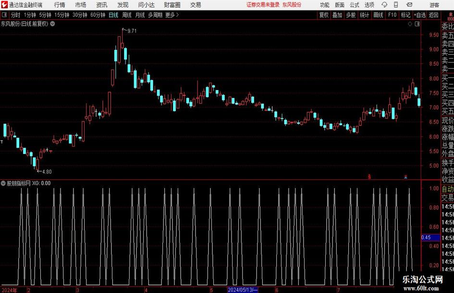Click the blue 0.45 value on indicator axis

(x=430, y=238)
